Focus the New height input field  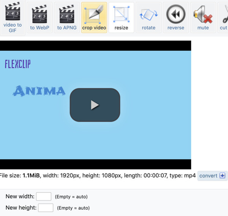click(x=46, y=208)
